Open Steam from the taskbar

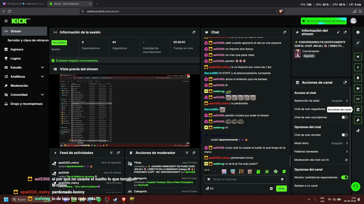point(115,199)
